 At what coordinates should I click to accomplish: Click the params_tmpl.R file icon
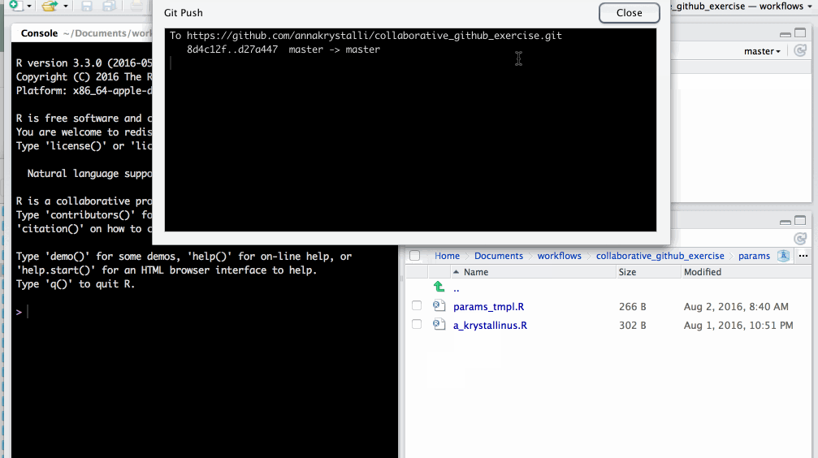439,305
